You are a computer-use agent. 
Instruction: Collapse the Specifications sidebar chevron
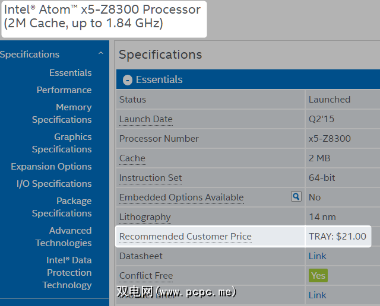pyautogui.click(x=101, y=54)
